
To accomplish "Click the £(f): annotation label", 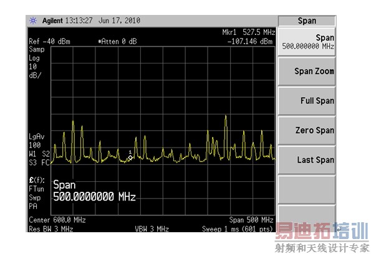I will pyautogui.click(x=37, y=181).
